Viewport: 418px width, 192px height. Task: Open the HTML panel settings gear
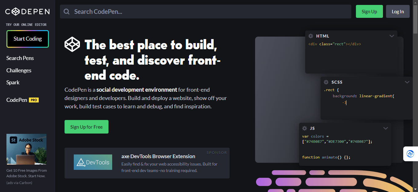tap(311, 36)
